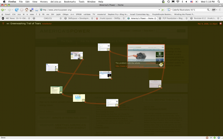Image resolution: width=223 pixels, height=139 pixels.
Task: Click the forward navigation arrow
Action: (9, 10)
